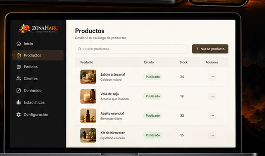Open the Estadísticas section label

[x=34, y=102]
